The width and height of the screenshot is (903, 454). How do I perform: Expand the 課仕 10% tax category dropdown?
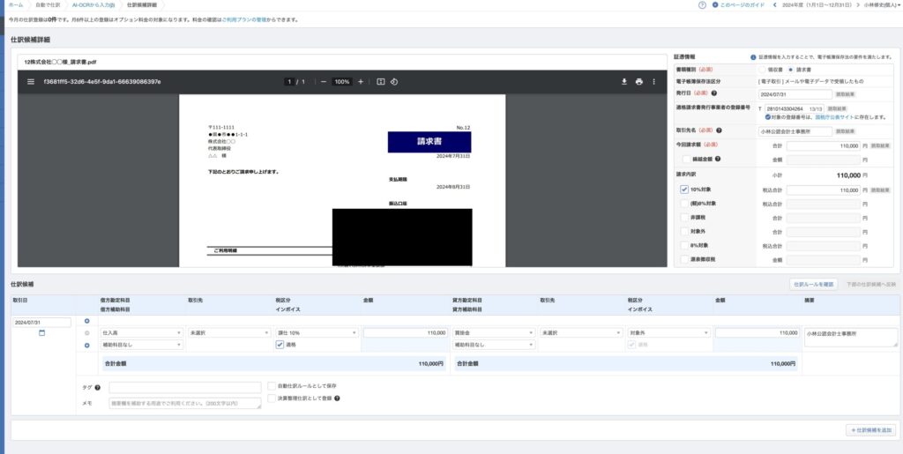coord(316,332)
